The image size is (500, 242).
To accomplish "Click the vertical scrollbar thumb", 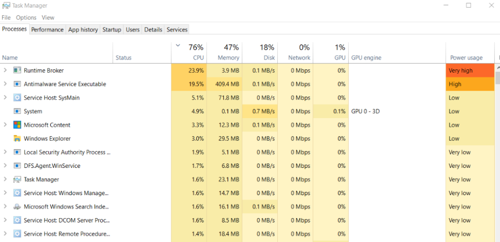I will (x=498, y=78).
